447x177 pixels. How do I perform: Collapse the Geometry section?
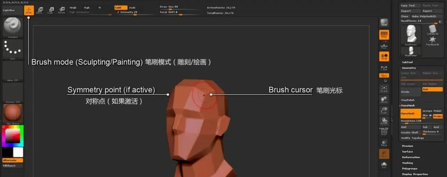coord(409,68)
